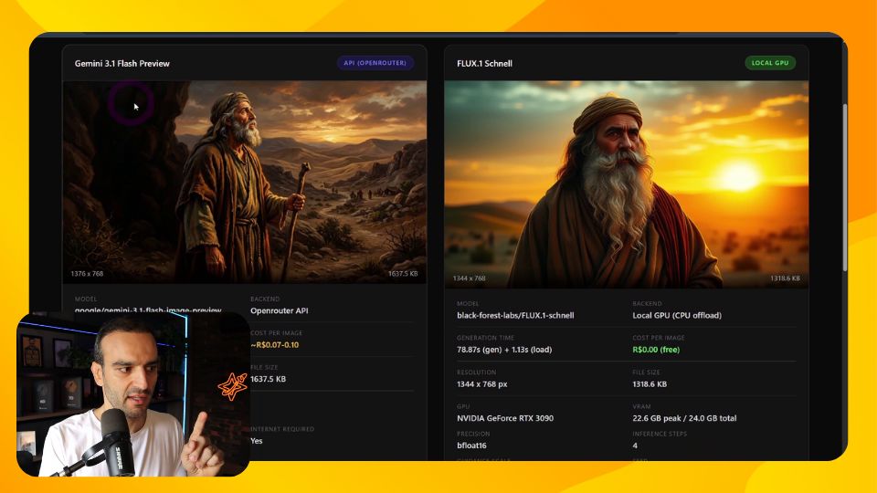Select the black-forest-labs/FLUX.1-schnell model value
877x493 pixels.
pos(515,315)
